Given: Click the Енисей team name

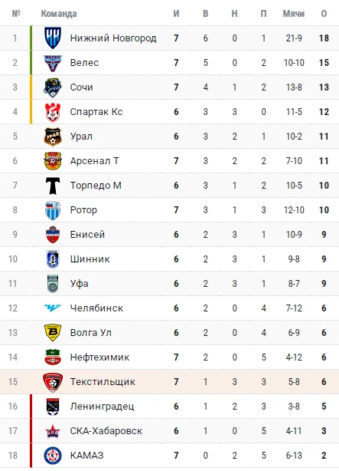Looking at the screenshot, I should click(87, 234).
